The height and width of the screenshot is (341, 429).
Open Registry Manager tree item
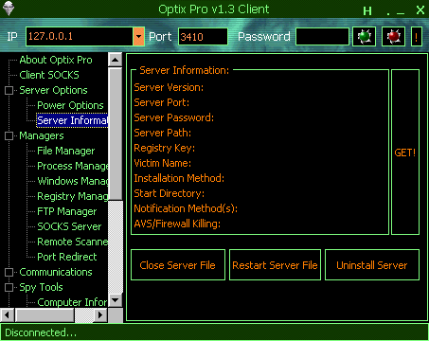tap(73, 196)
